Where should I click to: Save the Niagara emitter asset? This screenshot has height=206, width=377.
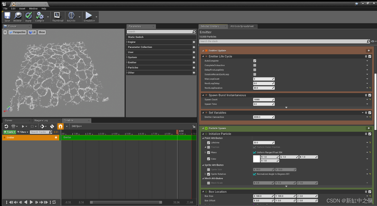pos(7,17)
